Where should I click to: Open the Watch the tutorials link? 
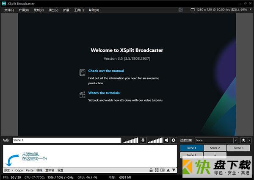click(104, 93)
